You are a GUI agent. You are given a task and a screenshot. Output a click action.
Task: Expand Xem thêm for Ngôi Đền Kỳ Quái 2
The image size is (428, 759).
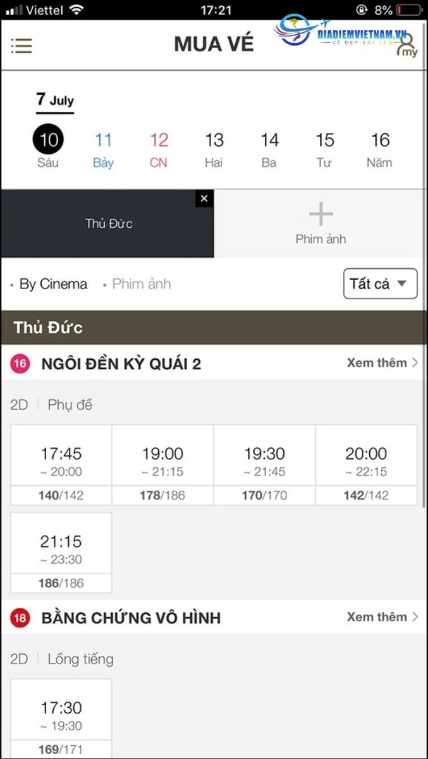pyautogui.click(x=382, y=363)
